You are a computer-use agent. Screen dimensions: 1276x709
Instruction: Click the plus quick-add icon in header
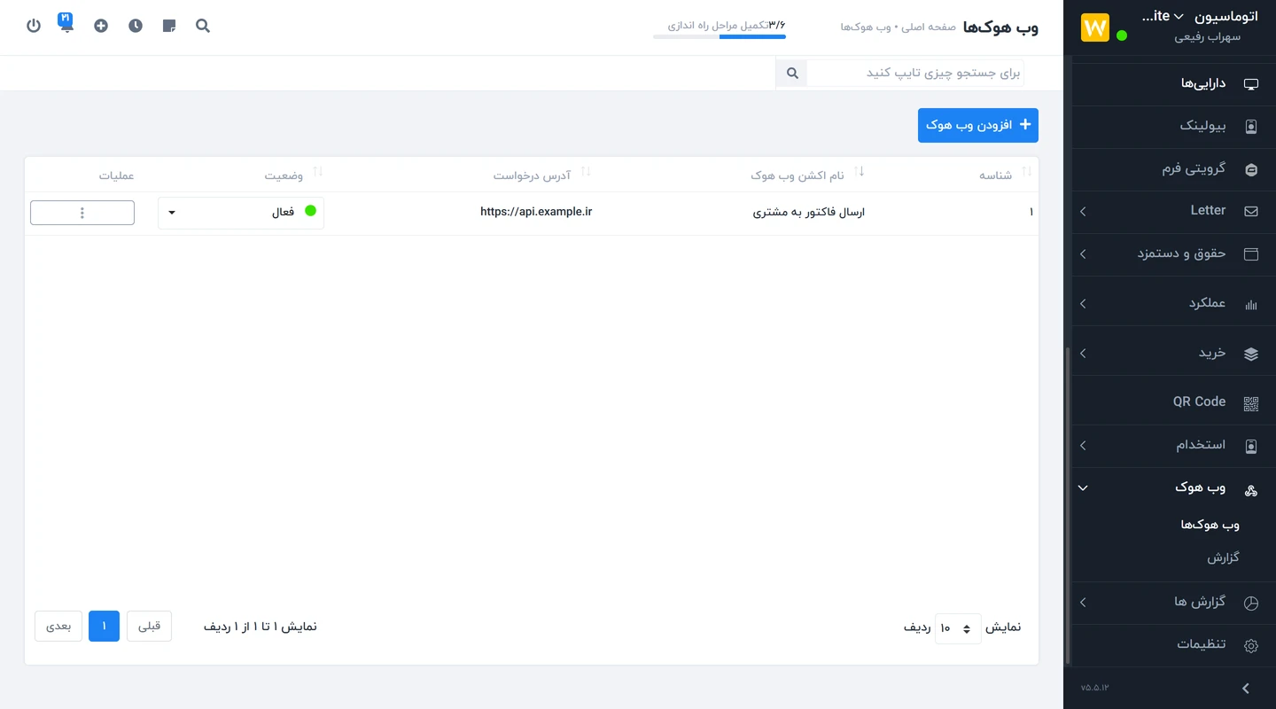pos(101,26)
